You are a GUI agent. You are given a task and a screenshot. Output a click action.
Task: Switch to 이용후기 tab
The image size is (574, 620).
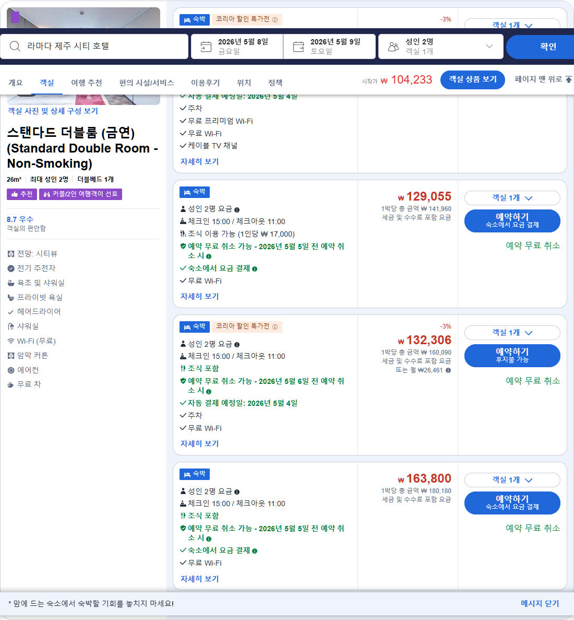(206, 83)
